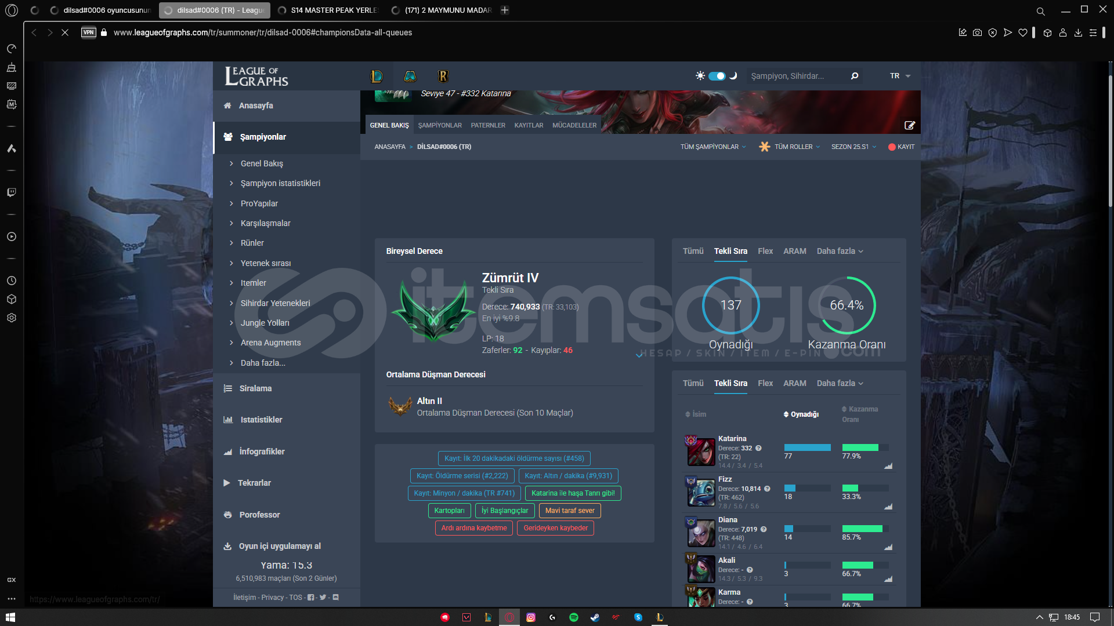Screen dimensions: 1114x626
Task: Click the browser address bar URL
Action: coord(263,32)
